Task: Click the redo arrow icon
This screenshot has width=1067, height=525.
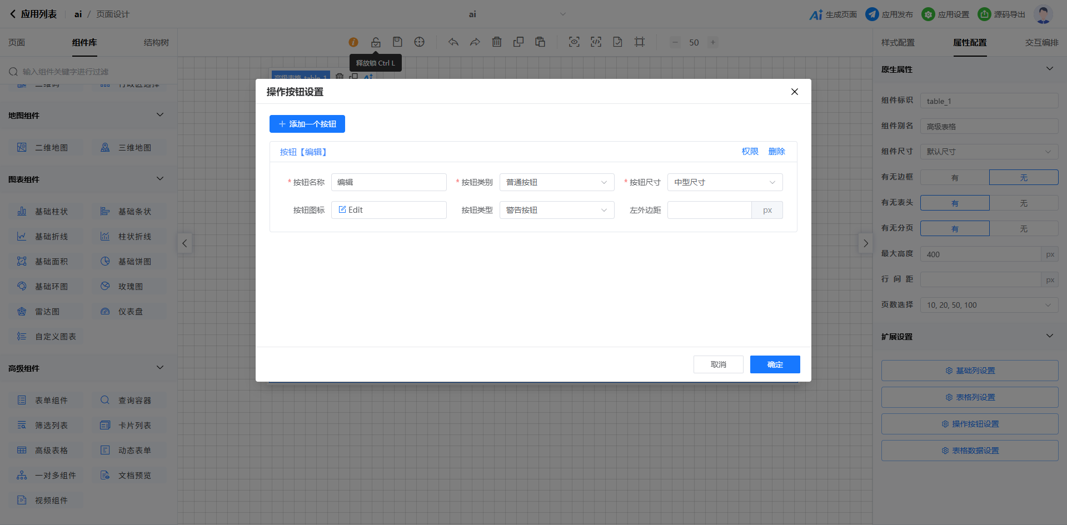Action: [475, 42]
